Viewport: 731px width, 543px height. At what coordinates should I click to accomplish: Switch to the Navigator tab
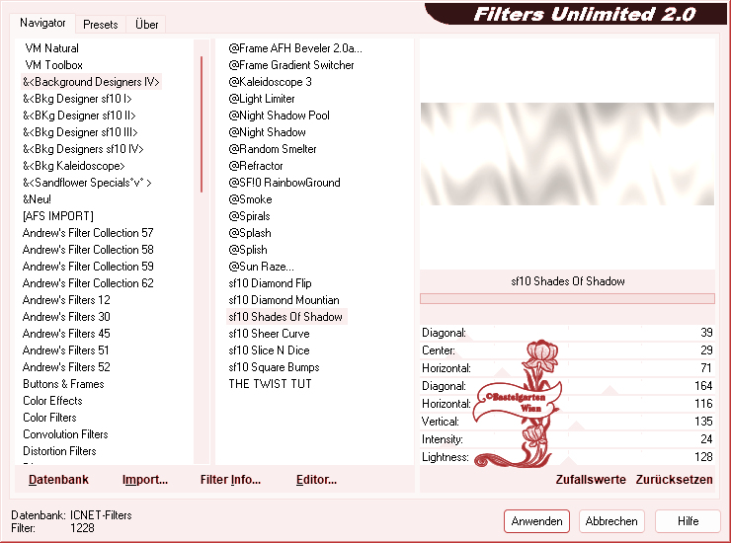[x=42, y=23]
